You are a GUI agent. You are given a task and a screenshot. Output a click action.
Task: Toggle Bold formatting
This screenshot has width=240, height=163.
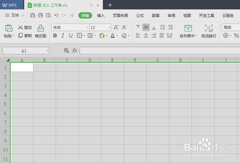tap(55, 35)
